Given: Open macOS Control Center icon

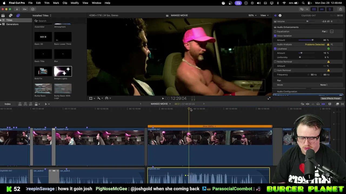Looking at the screenshot, I should click(x=310, y=3).
